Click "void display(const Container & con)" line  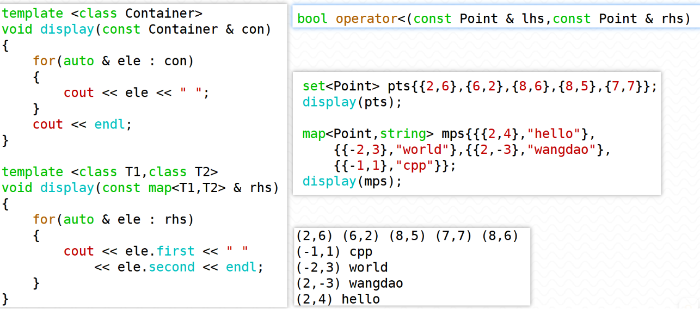click(x=137, y=29)
